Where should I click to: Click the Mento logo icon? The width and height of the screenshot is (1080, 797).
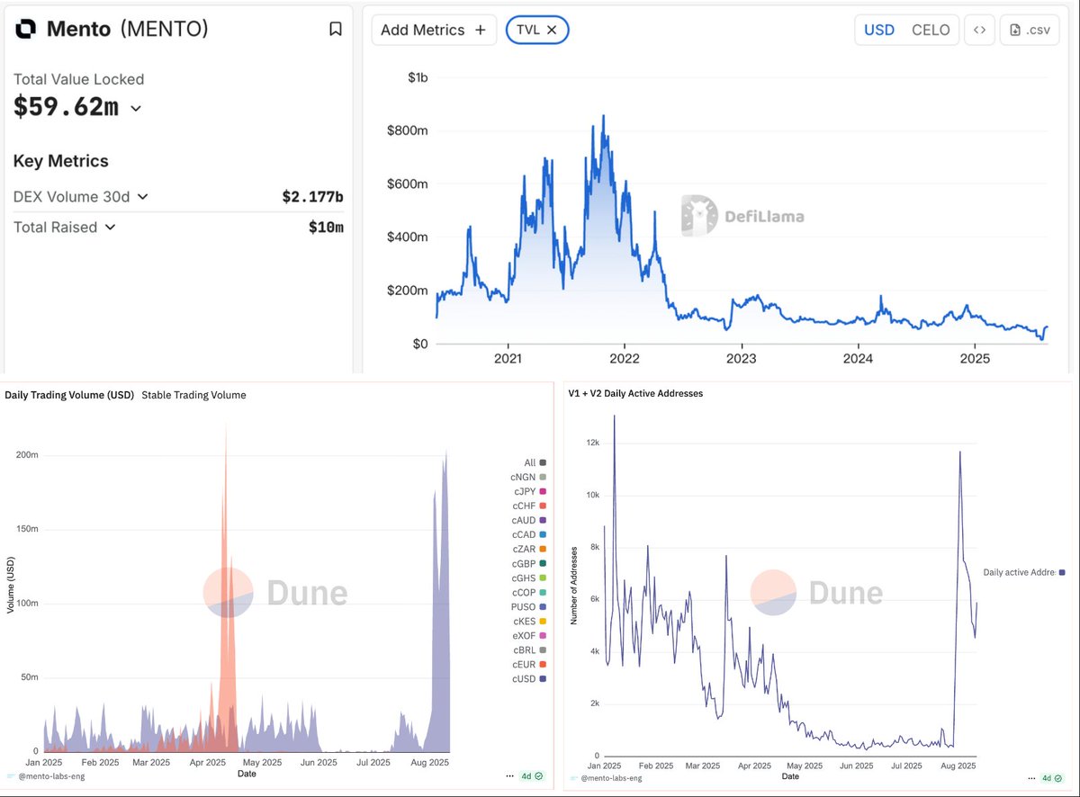(x=26, y=29)
